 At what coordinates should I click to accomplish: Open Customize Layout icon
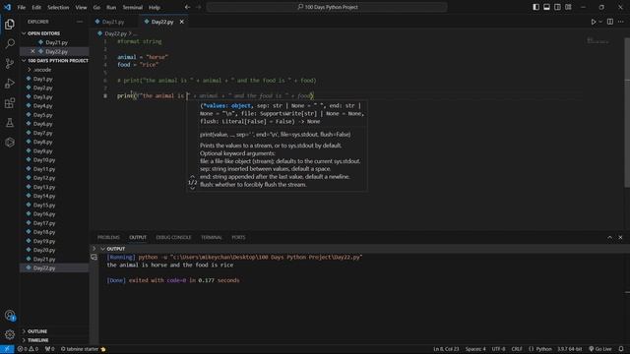coord(568,7)
